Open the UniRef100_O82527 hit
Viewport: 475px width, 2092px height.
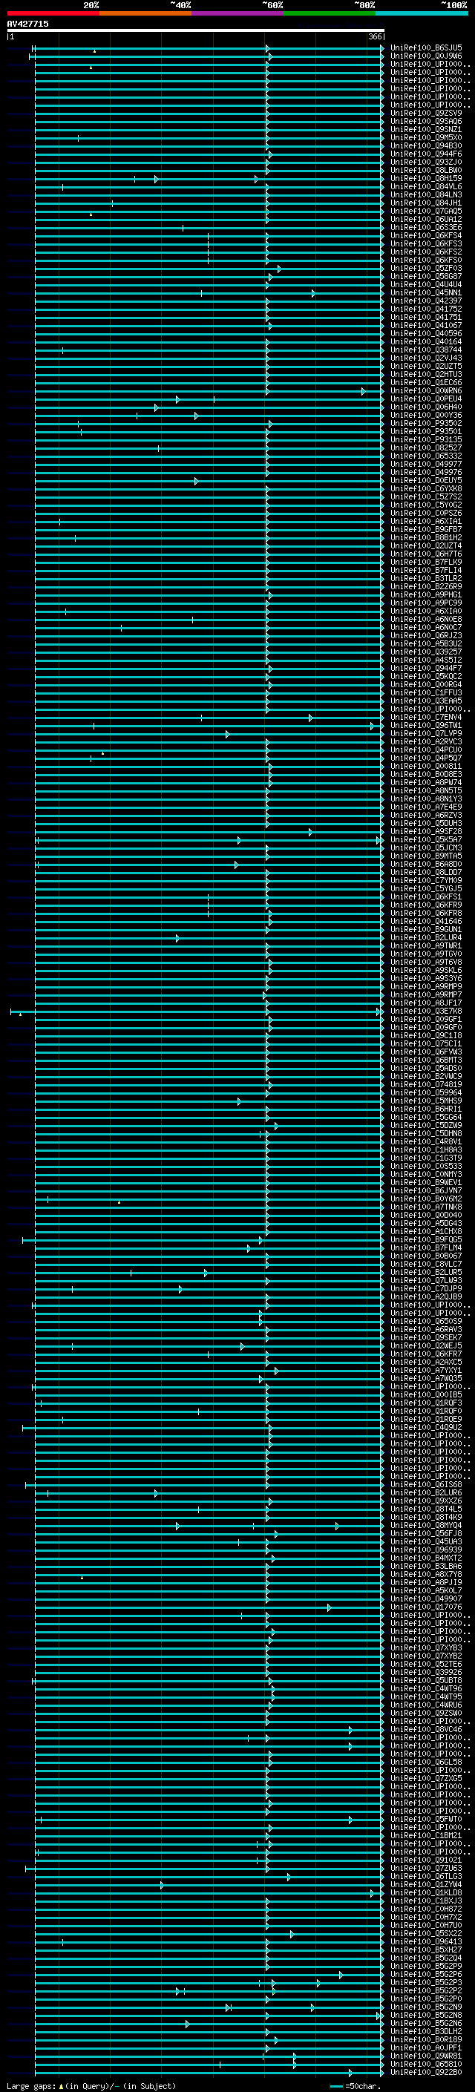pyautogui.click(x=426, y=447)
